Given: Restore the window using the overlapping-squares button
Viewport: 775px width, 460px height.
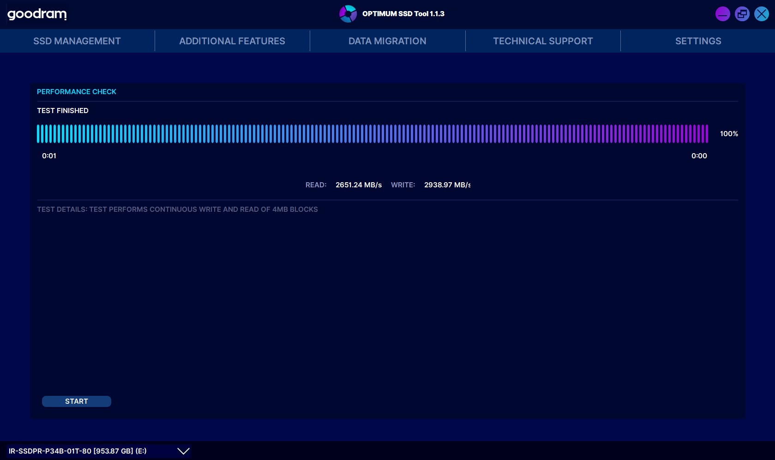Looking at the screenshot, I should [x=742, y=14].
